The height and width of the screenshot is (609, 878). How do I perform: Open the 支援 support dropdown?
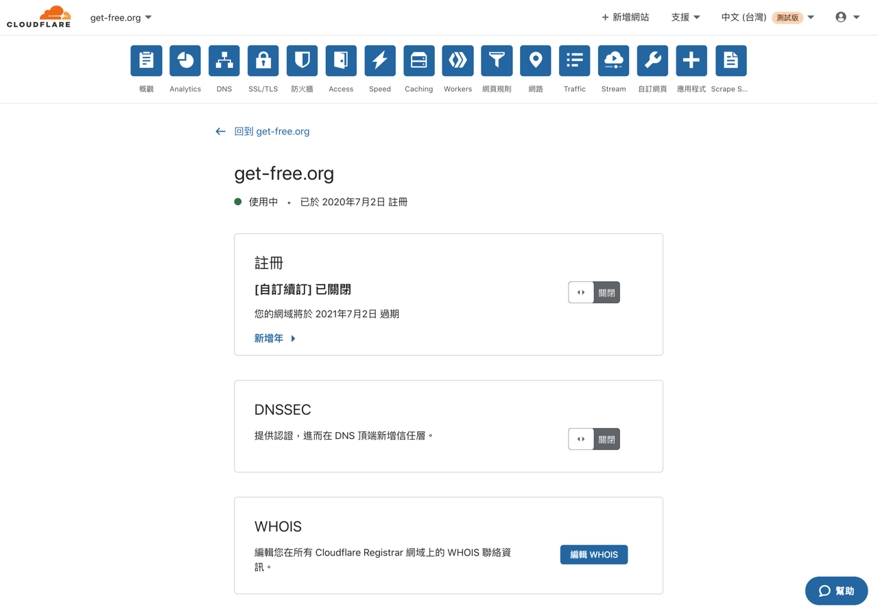tap(685, 17)
